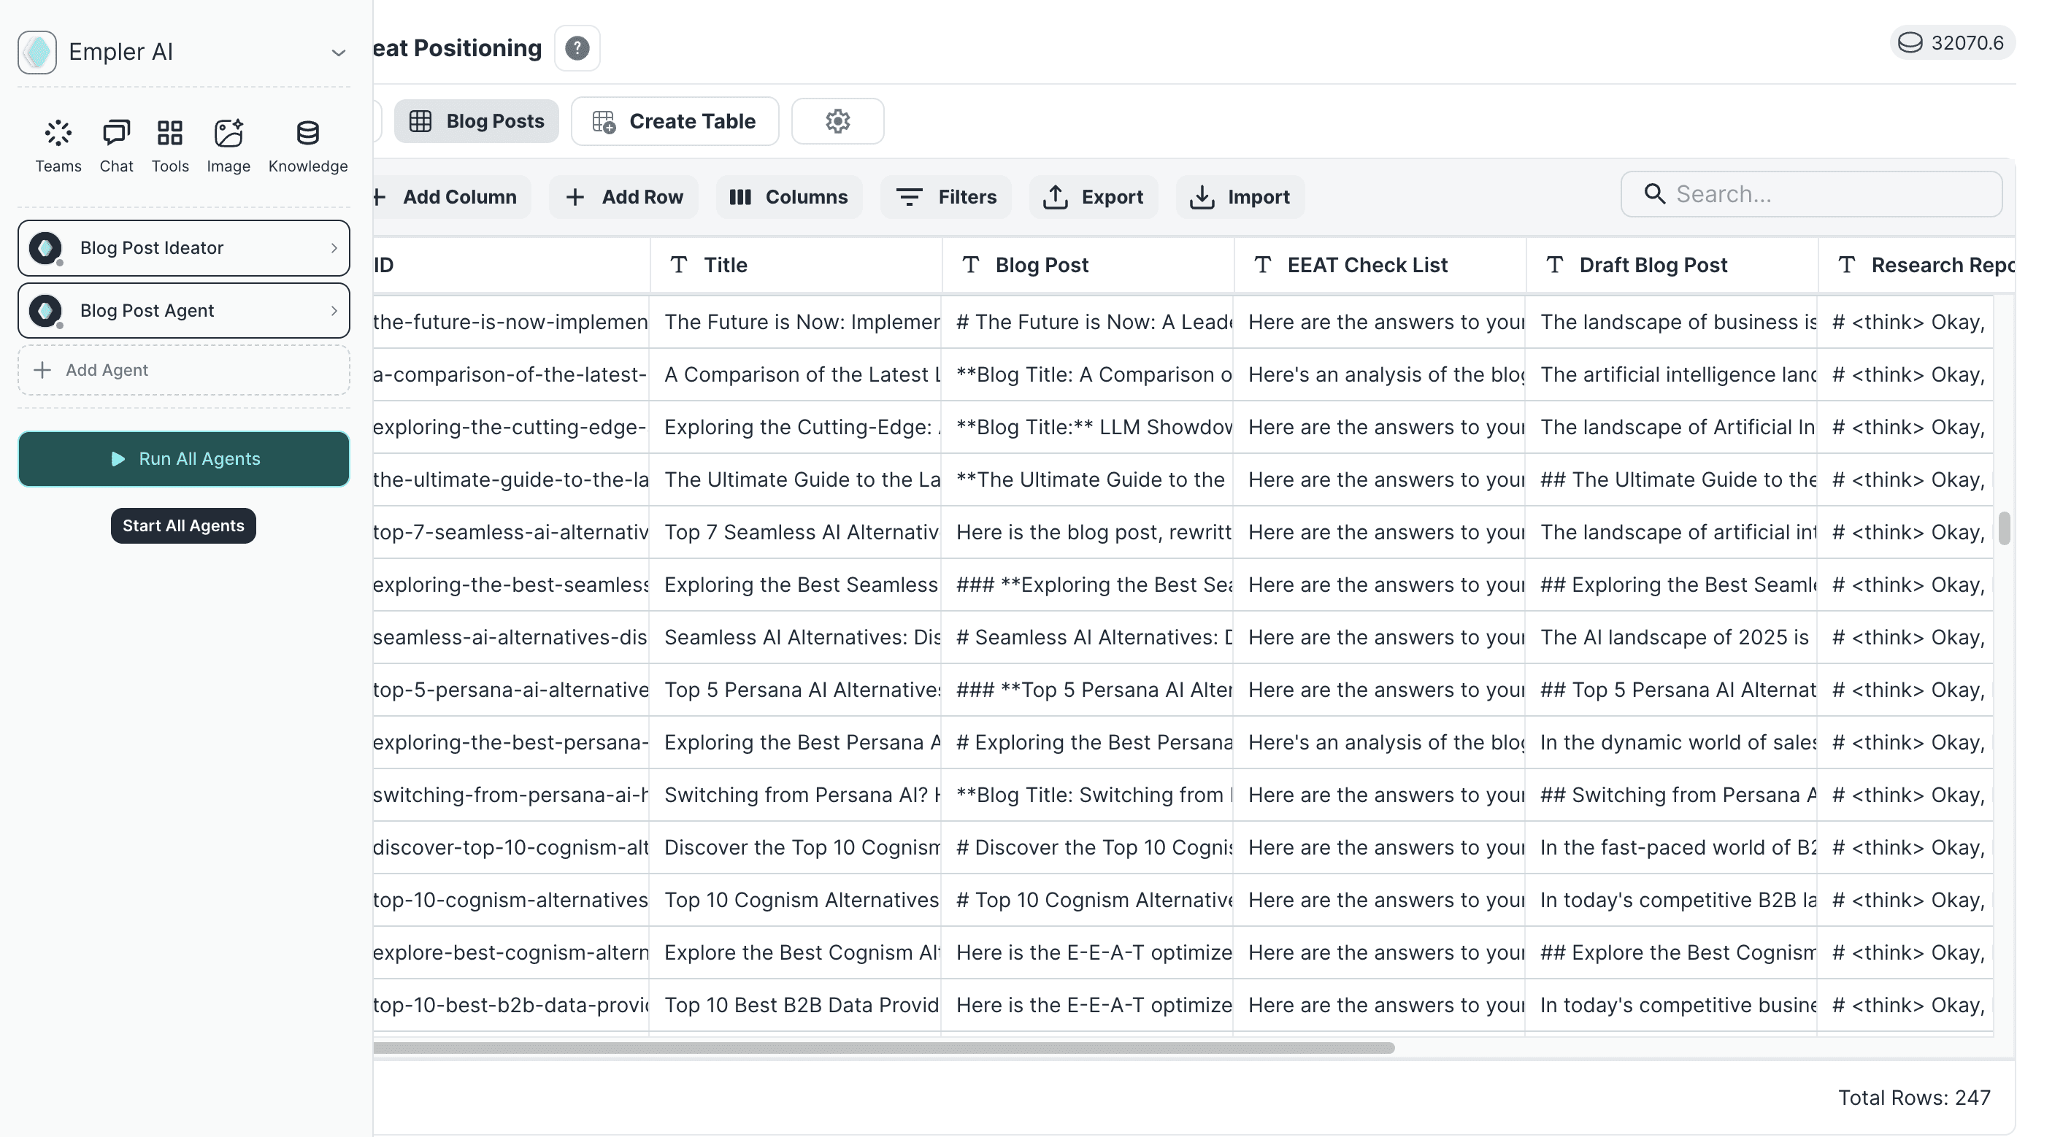Screen dimensions: 2063x1137
Task: Open the Tools grid icon
Action: 170,133
